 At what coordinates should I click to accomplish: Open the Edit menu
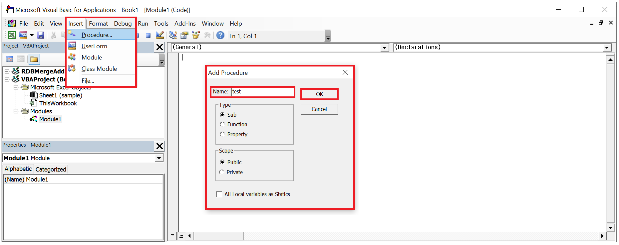[39, 24]
